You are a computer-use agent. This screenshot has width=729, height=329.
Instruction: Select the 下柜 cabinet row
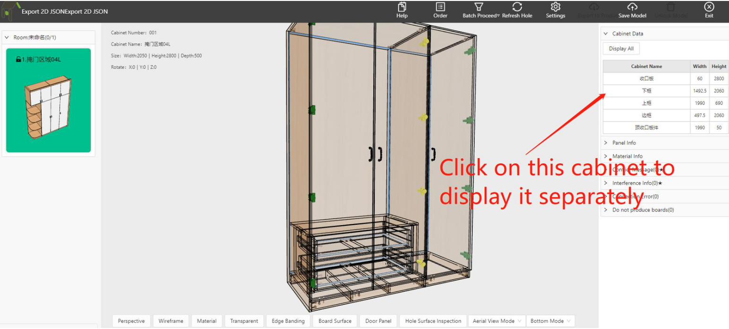coord(646,91)
